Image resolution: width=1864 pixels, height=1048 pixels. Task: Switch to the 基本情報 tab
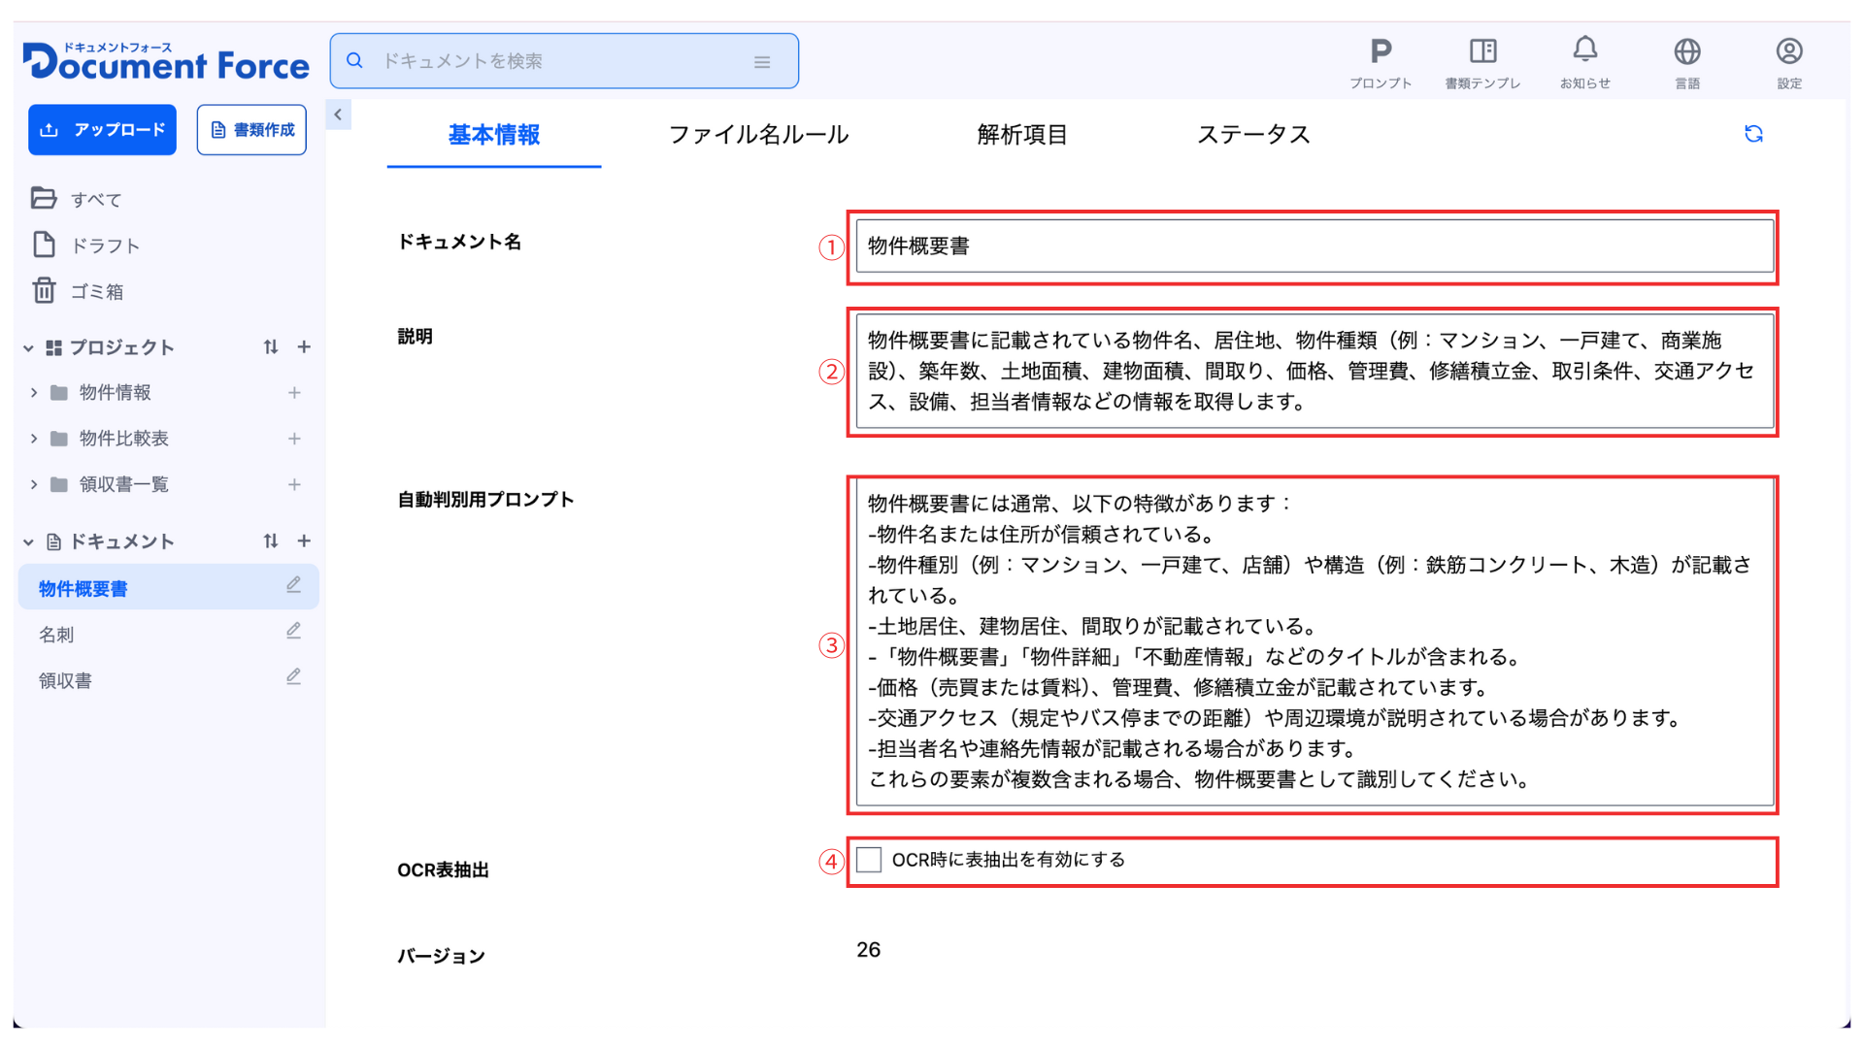pos(494,135)
